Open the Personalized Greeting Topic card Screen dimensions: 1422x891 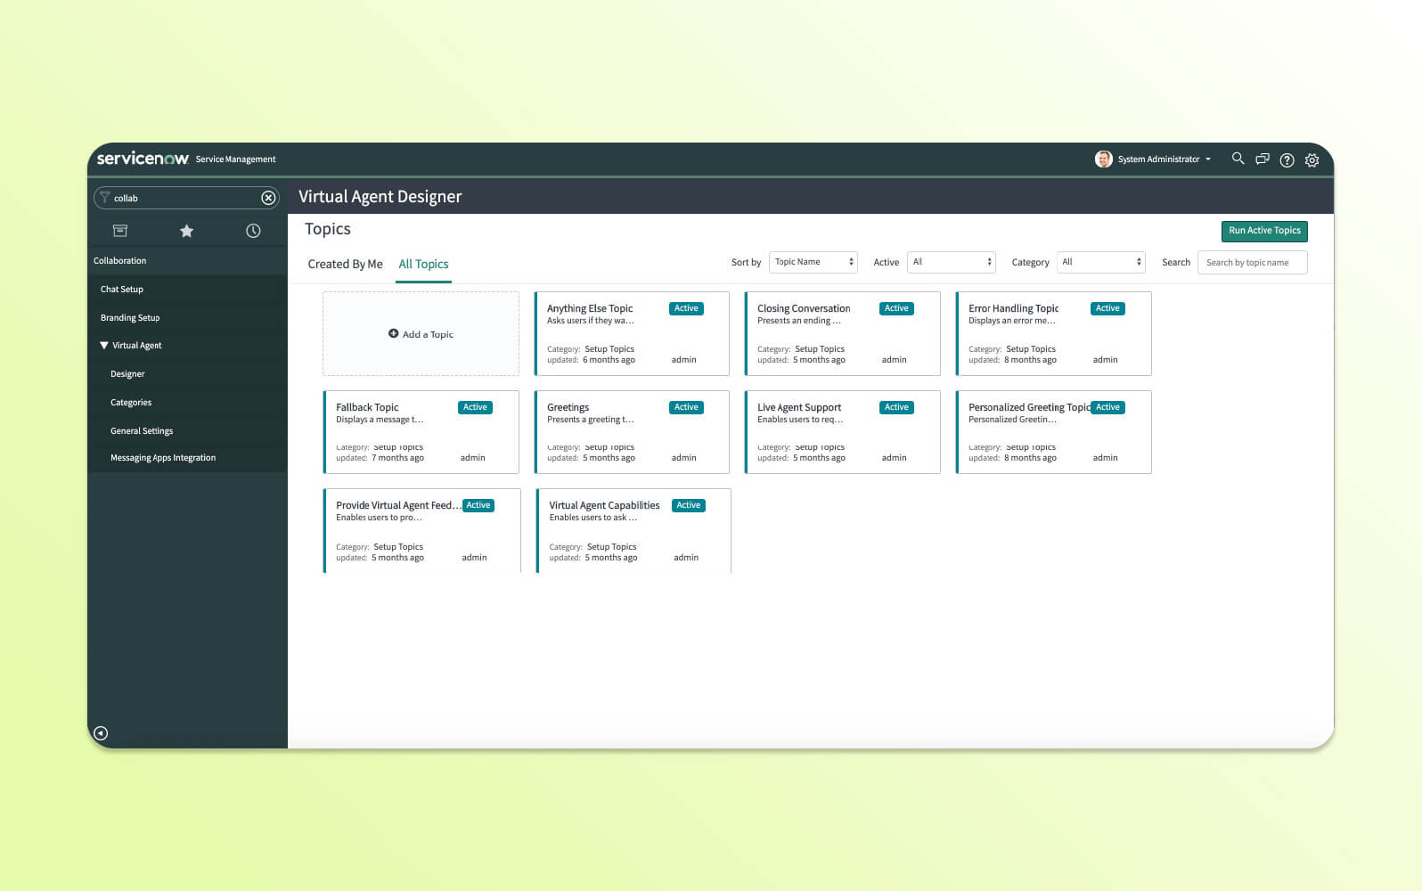pos(1053,432)
